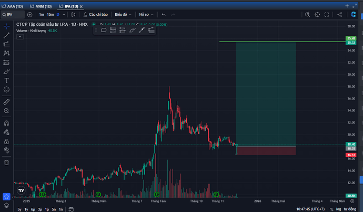Screen dimensions: 363x212
Task: Select the trend line drawing tool
Action: [6, 35]
